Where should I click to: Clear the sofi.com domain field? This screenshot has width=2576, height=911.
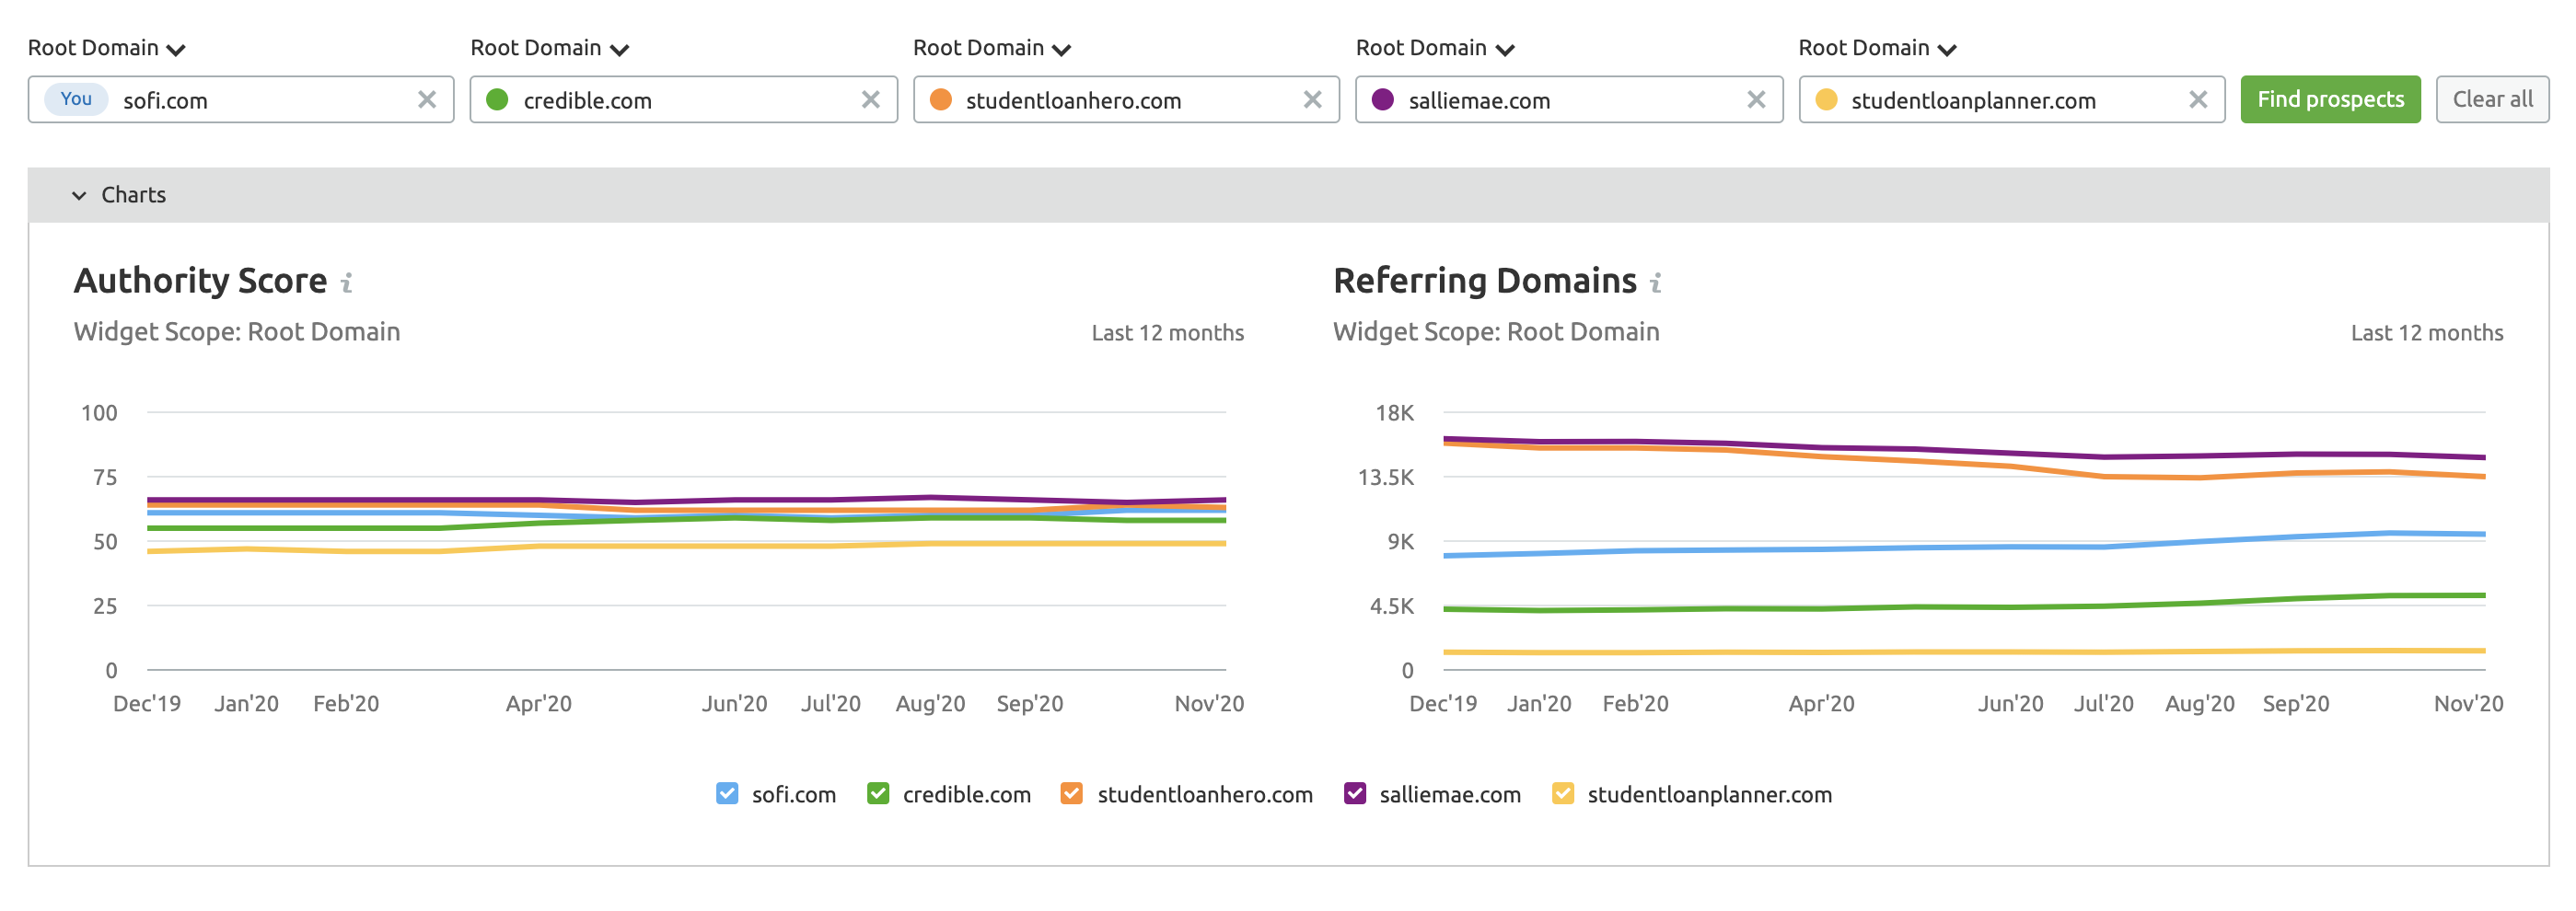point(427,100)
